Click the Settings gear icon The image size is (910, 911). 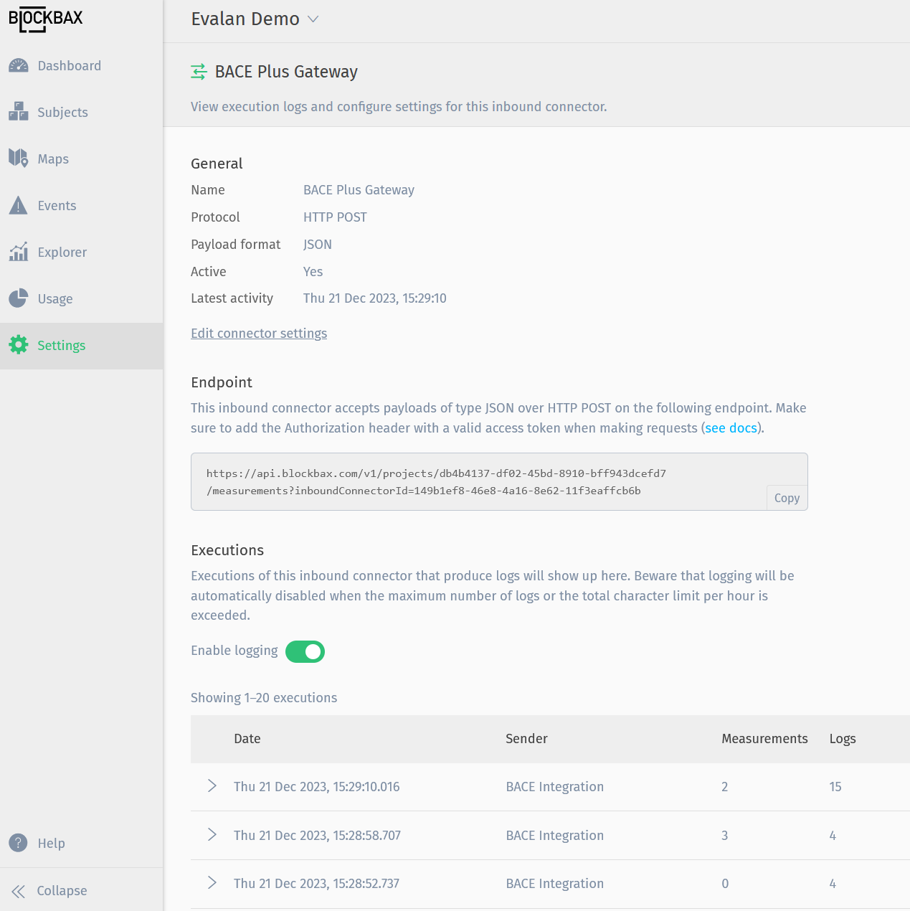tap(19, 345)
